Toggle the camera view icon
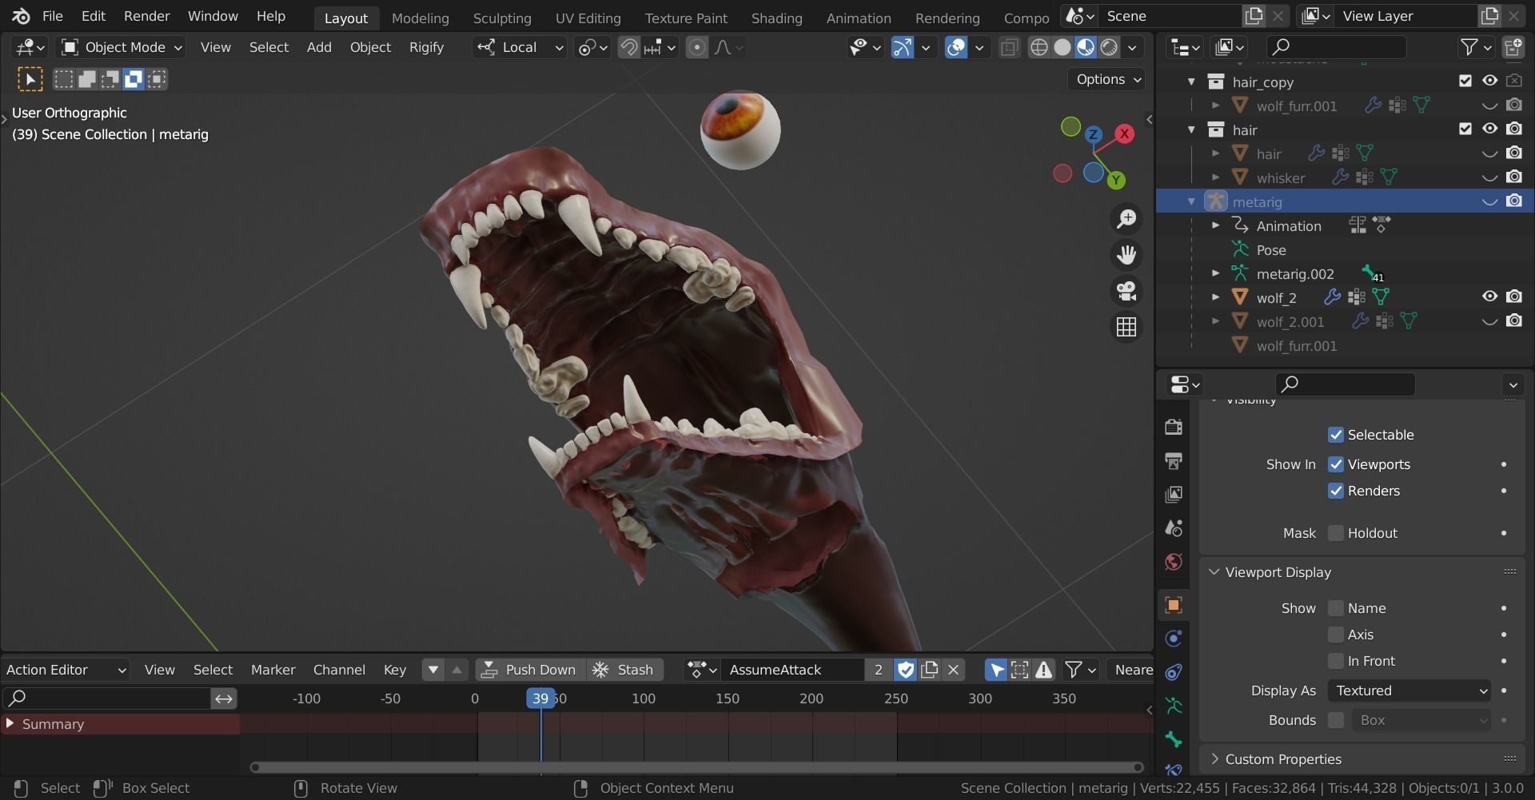The image size is (1535, 800). pyautogui.click(x=1126, y=291)
